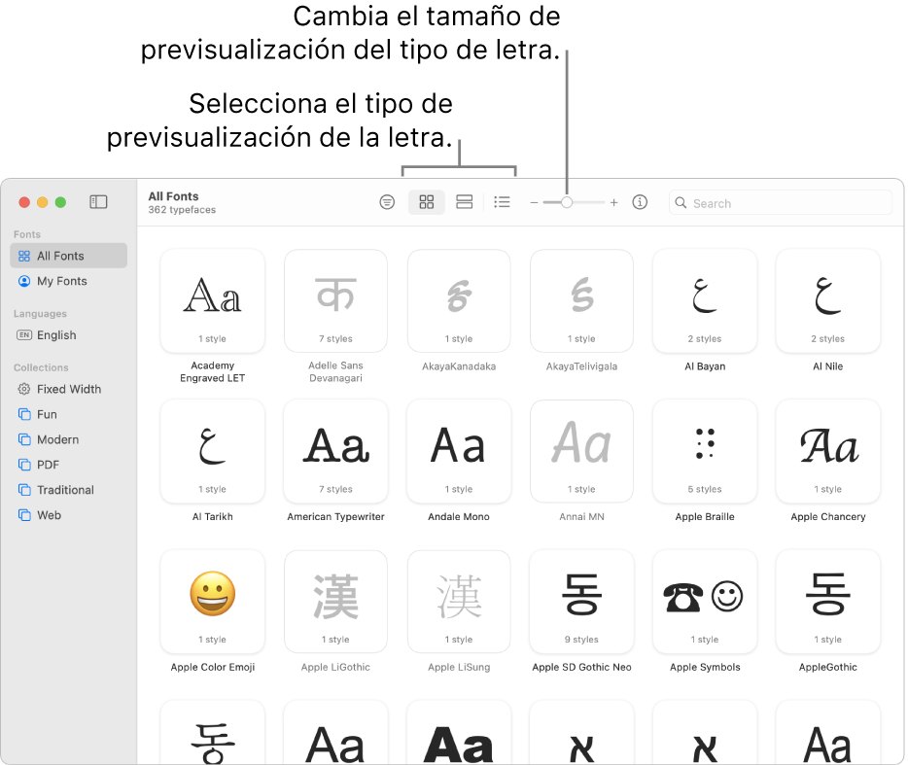The image size is (908, 765).
Task: Select Andale Mono font card
Action: [x=459, y=451]
